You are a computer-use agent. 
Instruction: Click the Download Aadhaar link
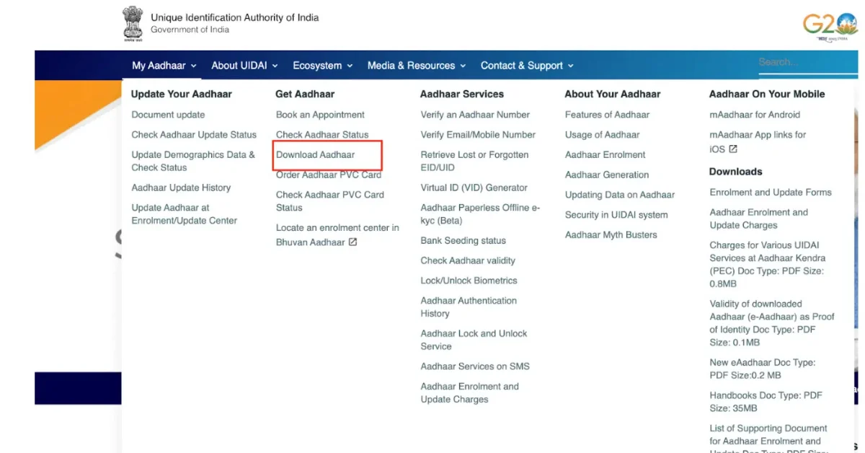click(x=316, y=154)
